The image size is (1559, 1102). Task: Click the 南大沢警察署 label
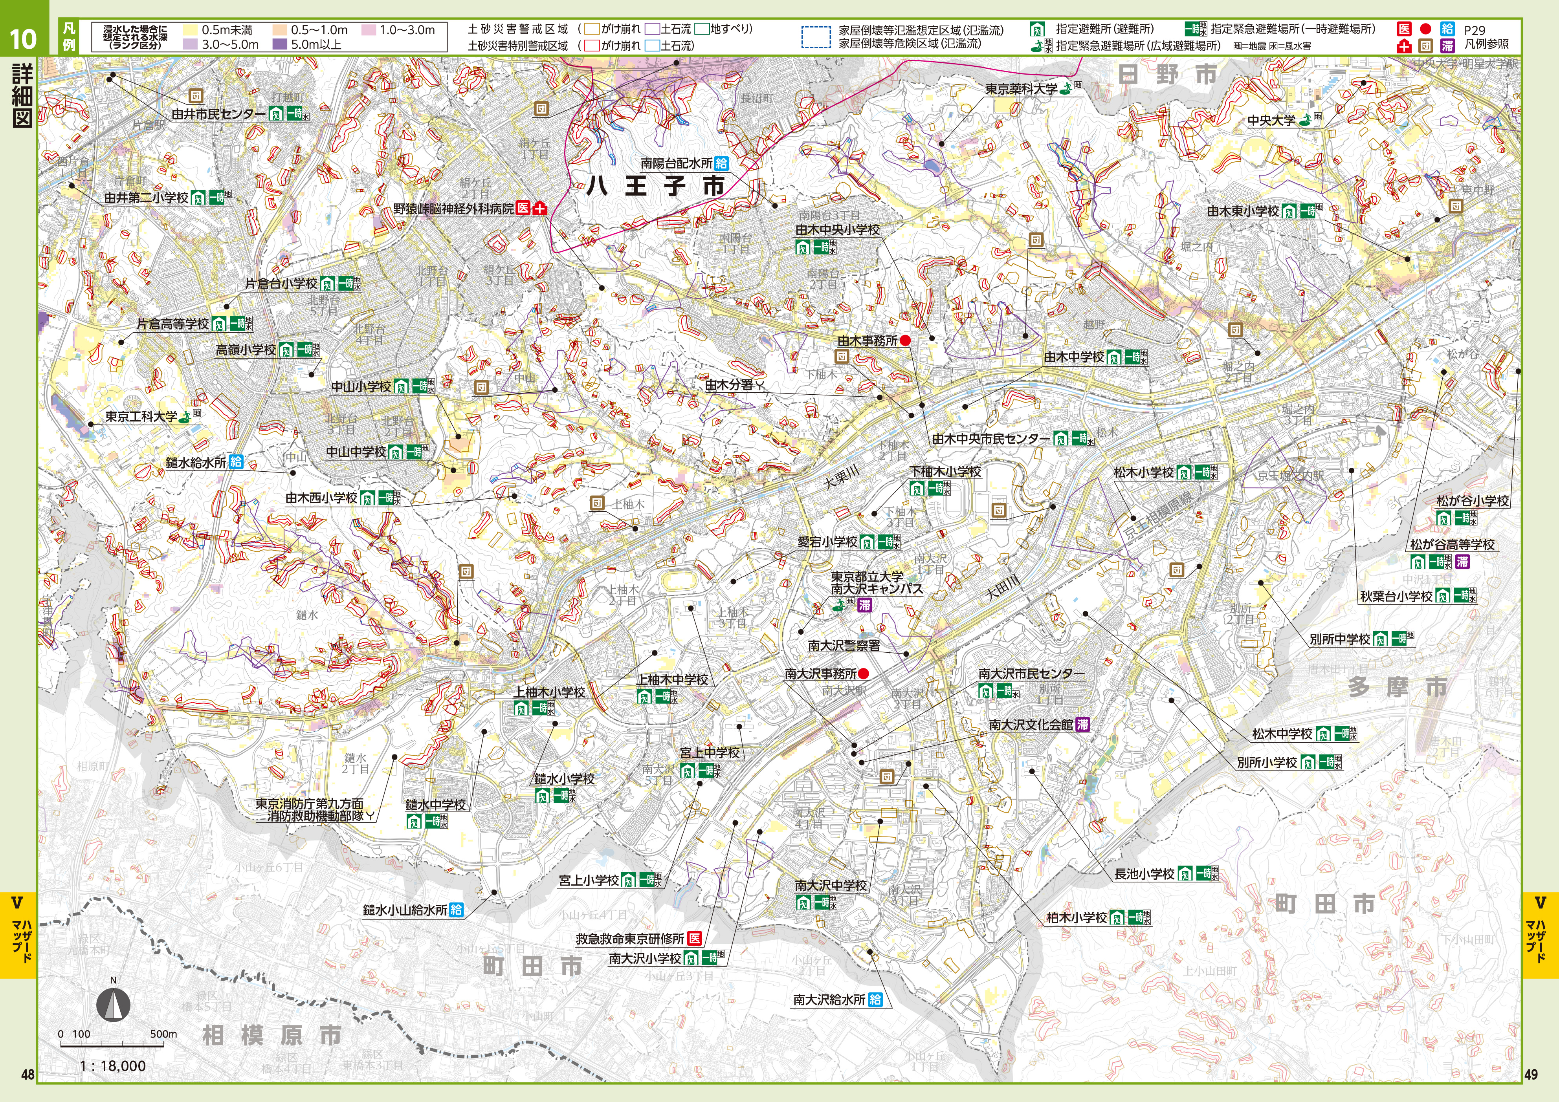coord(844,645)
